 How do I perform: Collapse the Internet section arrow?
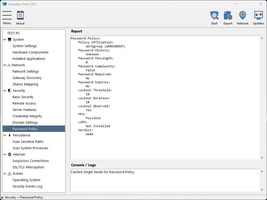[x=5, y=155]
